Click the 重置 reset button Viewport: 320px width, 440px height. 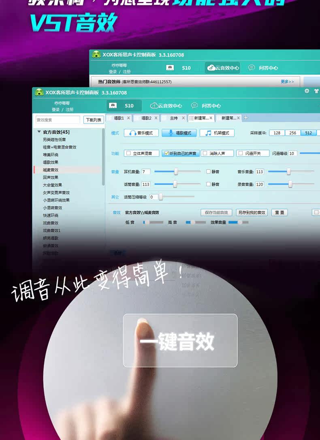[279, 212]
